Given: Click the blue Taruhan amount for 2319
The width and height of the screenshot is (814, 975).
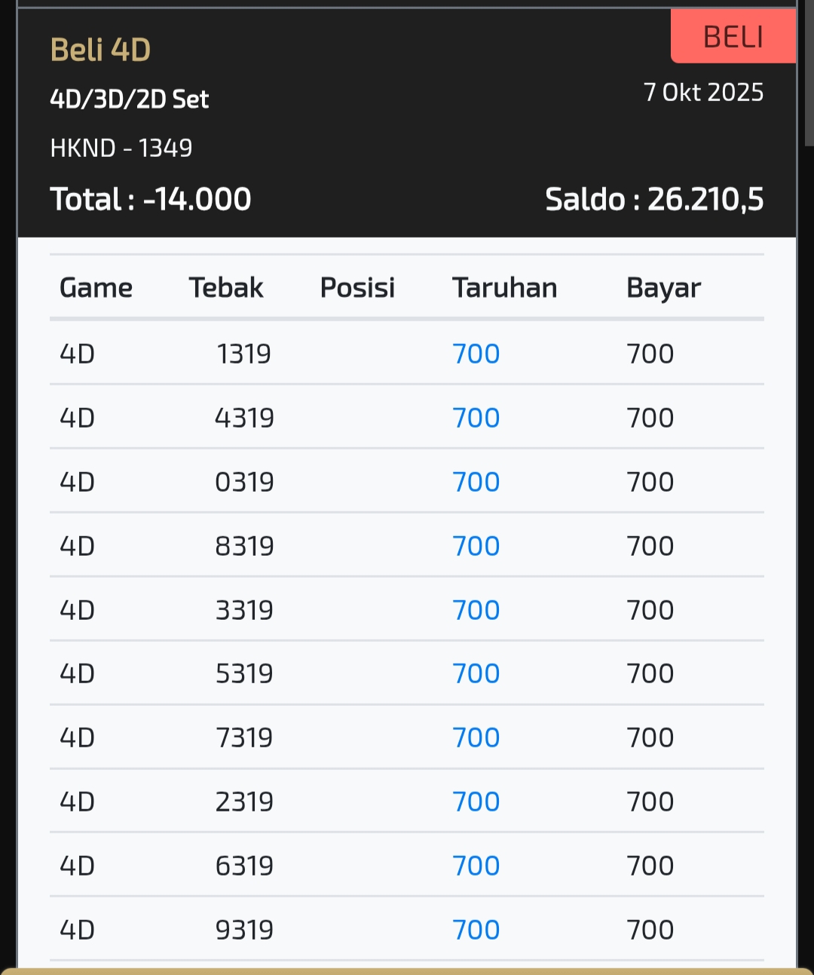Looking at the screenshot, I should [x=476, y=802].
